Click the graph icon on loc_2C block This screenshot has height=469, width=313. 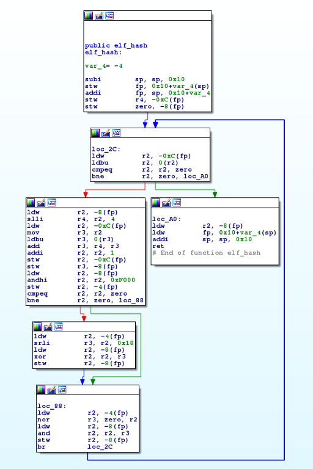[116, 133]
